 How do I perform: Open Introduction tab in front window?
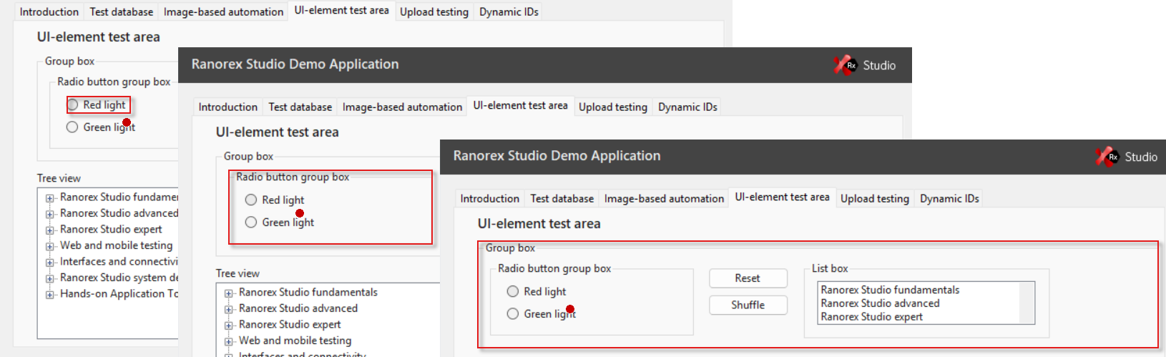pyautogui.click(x=490, y=198)
